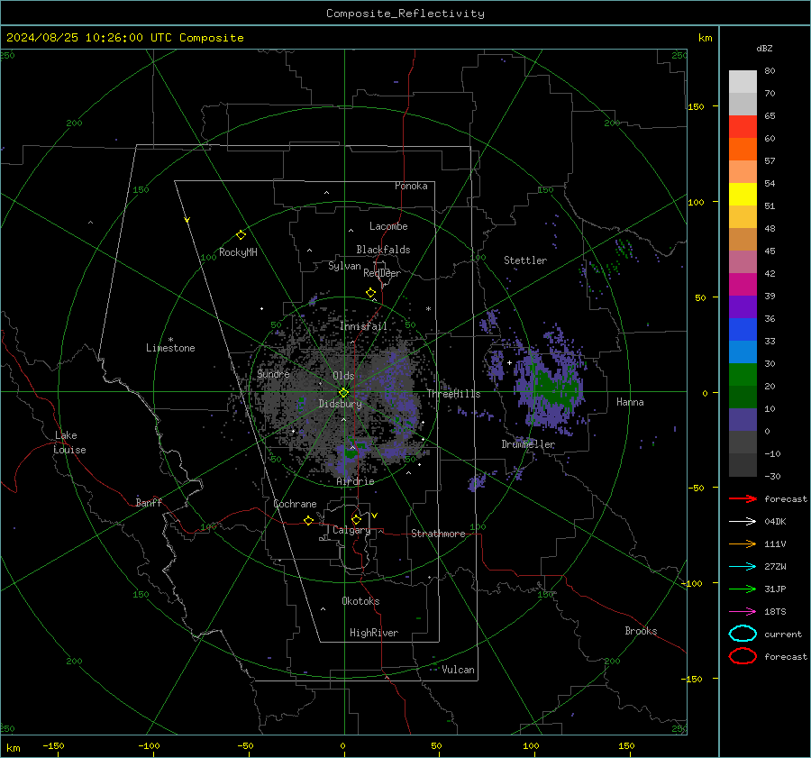Image resolution: width=811 pixels, height=758 pixels.
Task: Select the Hanna label
Action: coord(630,402)
